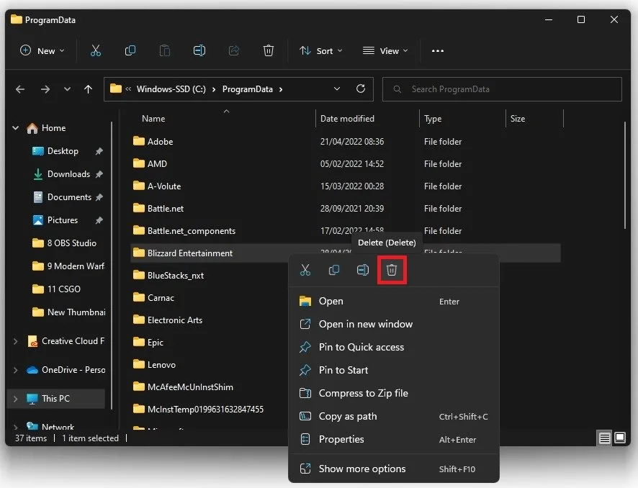Click the Rename icon in context menu
This screenshot has height=488, width=638.
pos(362,270)
